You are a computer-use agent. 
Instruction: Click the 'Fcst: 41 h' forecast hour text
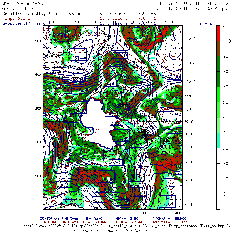pos(18,9)
